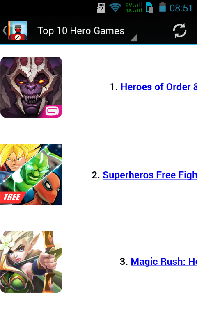The height and width of the screenshot is (328, 197).
Task: Open the Superheros Free Fight link
Action: coord(150,175)
